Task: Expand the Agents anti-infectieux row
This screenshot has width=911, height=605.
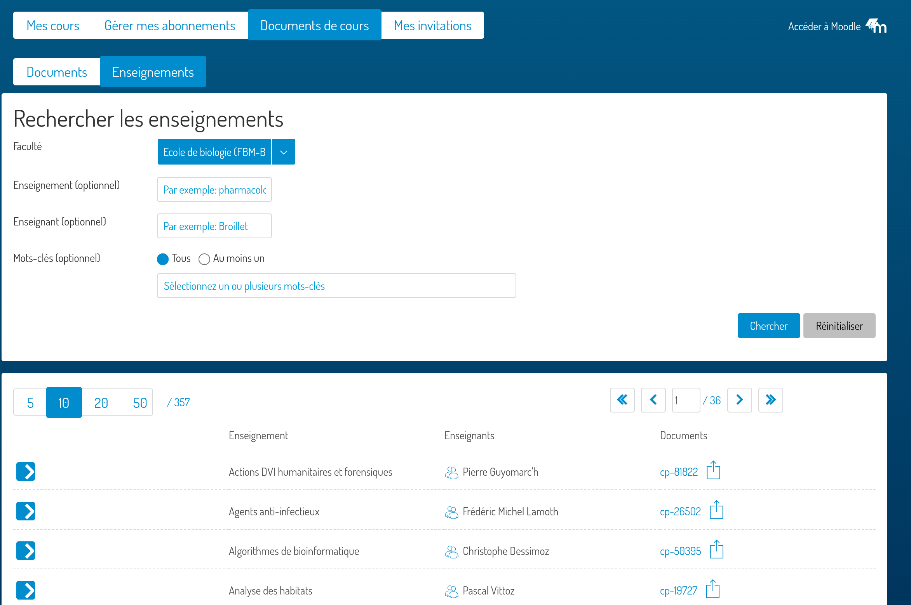Action: click(x=26, y=511)
